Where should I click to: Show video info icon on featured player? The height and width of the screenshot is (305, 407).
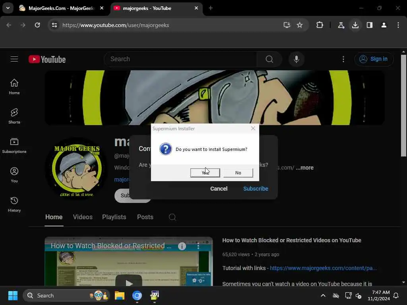click(182, 246)
